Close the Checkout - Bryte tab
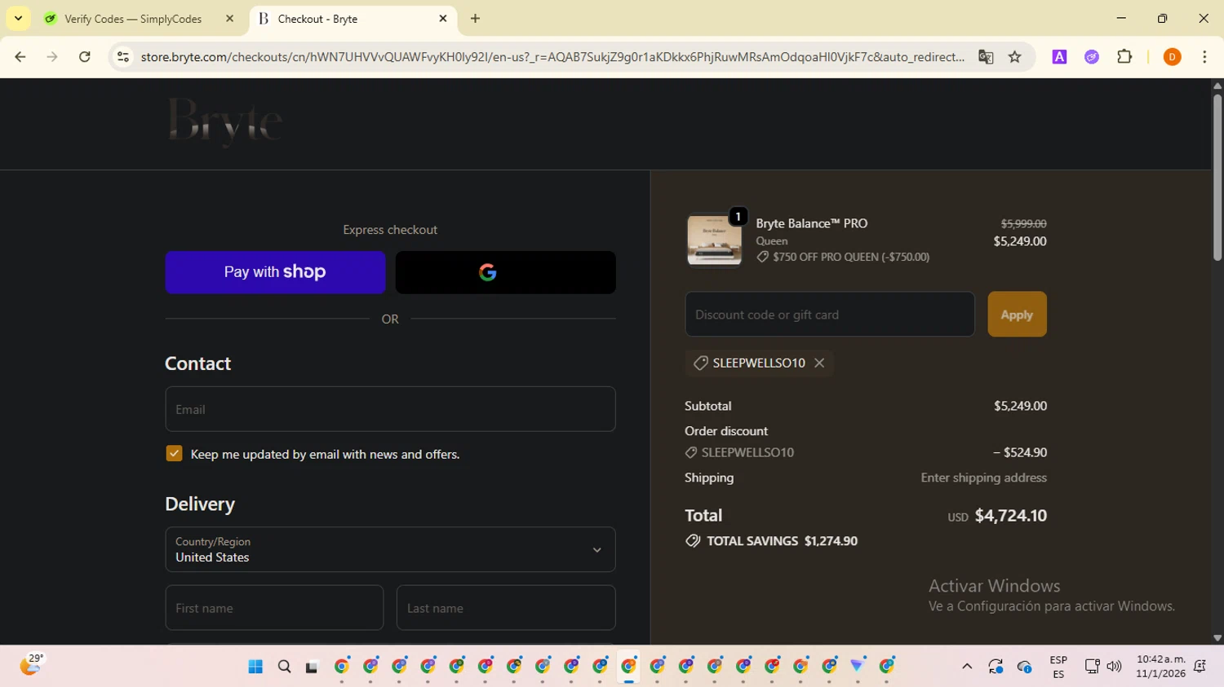The width and height of the screenshot is (1224, 687). (x=443, y=19)
